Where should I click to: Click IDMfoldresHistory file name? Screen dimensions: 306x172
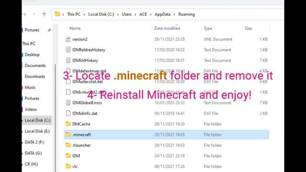coord(88,50)
